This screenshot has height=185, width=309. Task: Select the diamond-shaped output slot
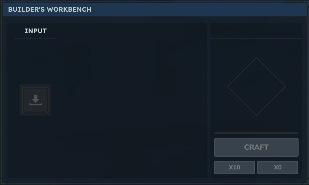pyautogui.click(x=256, y=87)
